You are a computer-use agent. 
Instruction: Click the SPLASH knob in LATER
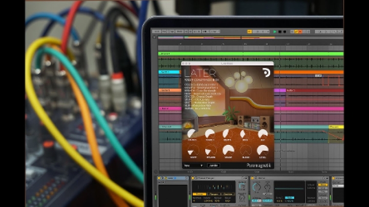click(x=211, y=151)
